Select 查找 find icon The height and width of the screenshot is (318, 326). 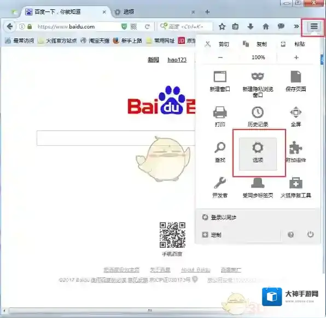click(x=220, y=152)
